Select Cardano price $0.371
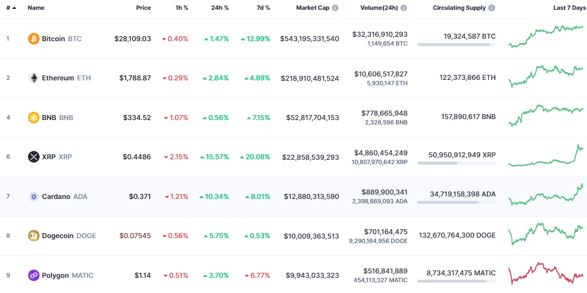Image resolution: width=587 pixels, height=293 pixels. (140, 196)
